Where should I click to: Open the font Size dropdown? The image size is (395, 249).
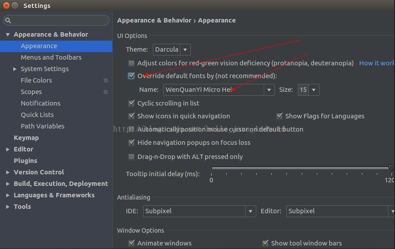click(308, 90)
